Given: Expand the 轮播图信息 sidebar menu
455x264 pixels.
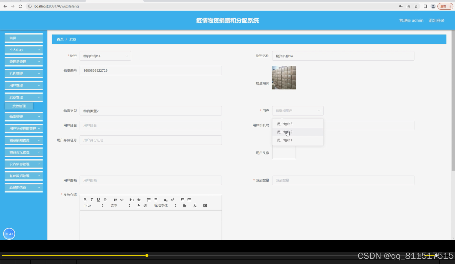Looking at the screenshot, I should tap(24, 188).
